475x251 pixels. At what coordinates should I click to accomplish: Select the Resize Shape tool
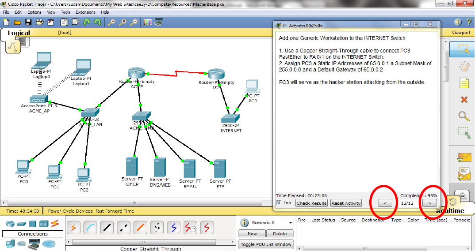click(464, 133)
